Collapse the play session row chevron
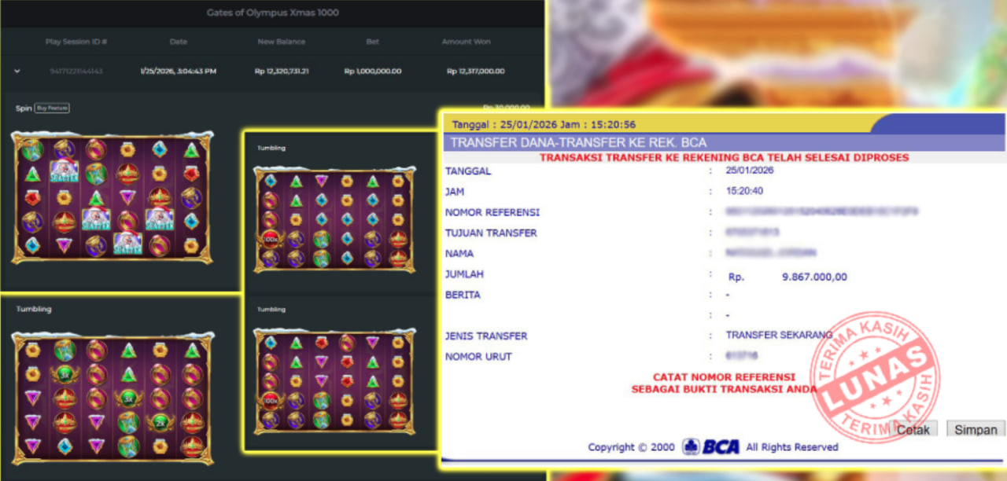The height and width of the screenshot is (481, 1007). click(17, 71)
